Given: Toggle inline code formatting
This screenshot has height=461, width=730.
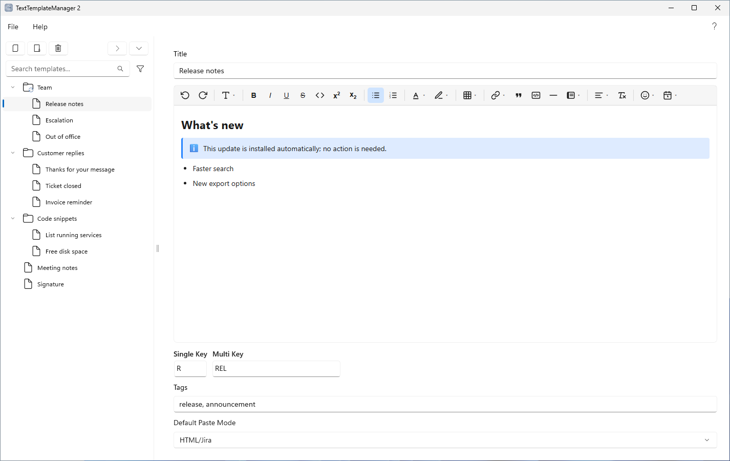Looking at the screenshot, I should tap(320, 95).
